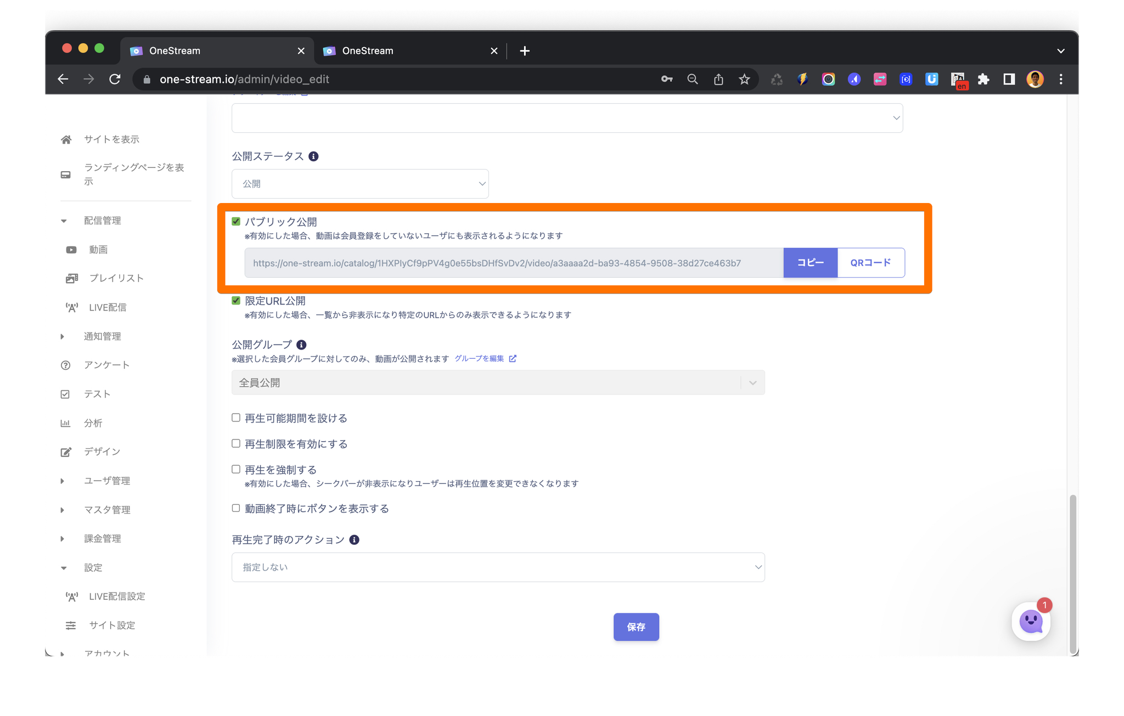This screenshot has height=716, width=1124.
Task: Toggle the 限定URL公開 checkbox
Action: [236, 301]
